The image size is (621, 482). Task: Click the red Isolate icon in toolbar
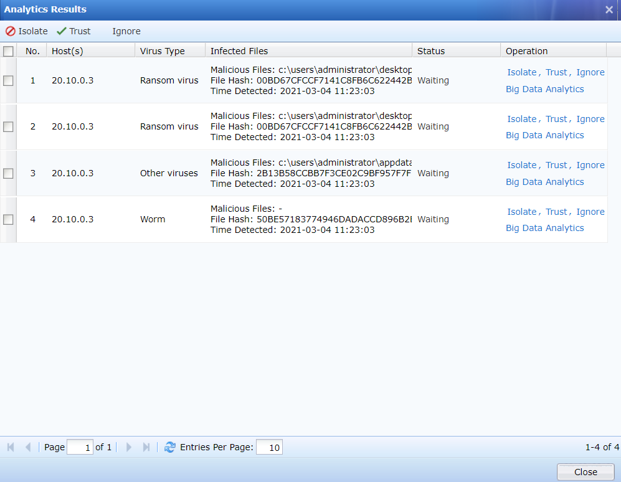[11, 31]
